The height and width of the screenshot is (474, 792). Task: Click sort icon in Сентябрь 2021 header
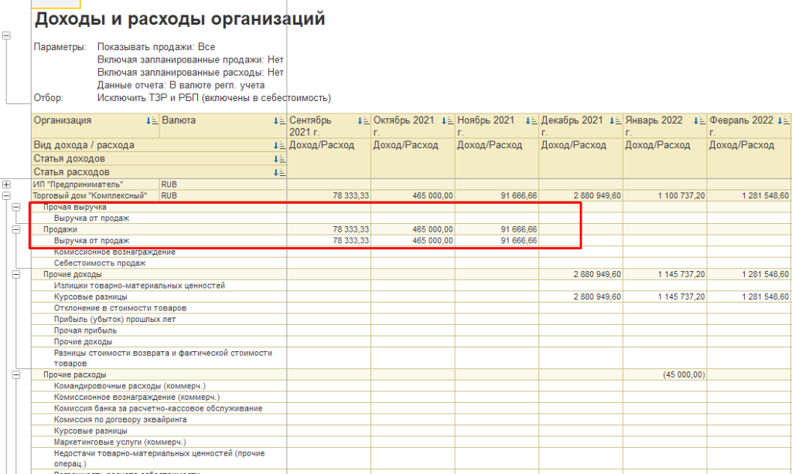click(364, 121)
